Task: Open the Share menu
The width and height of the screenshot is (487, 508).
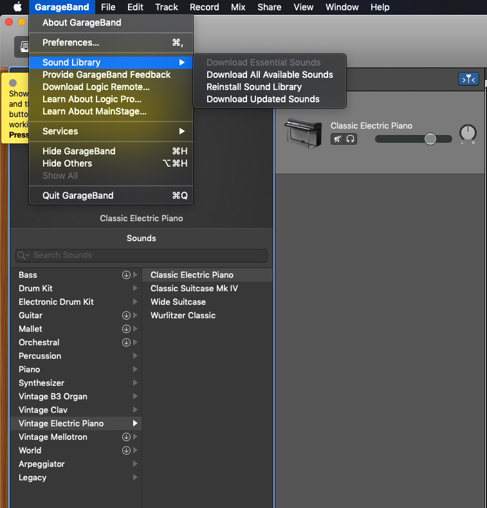Action: (x=270, y=7)
